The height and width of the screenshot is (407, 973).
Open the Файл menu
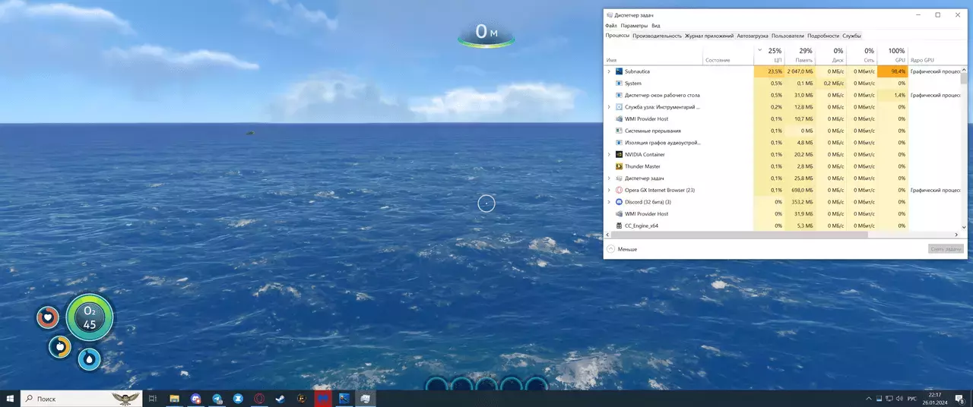point(611,26)
